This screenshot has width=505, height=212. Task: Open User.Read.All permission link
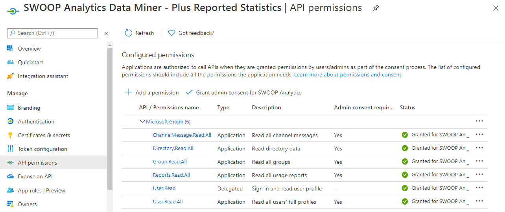[x=168, y=201]
